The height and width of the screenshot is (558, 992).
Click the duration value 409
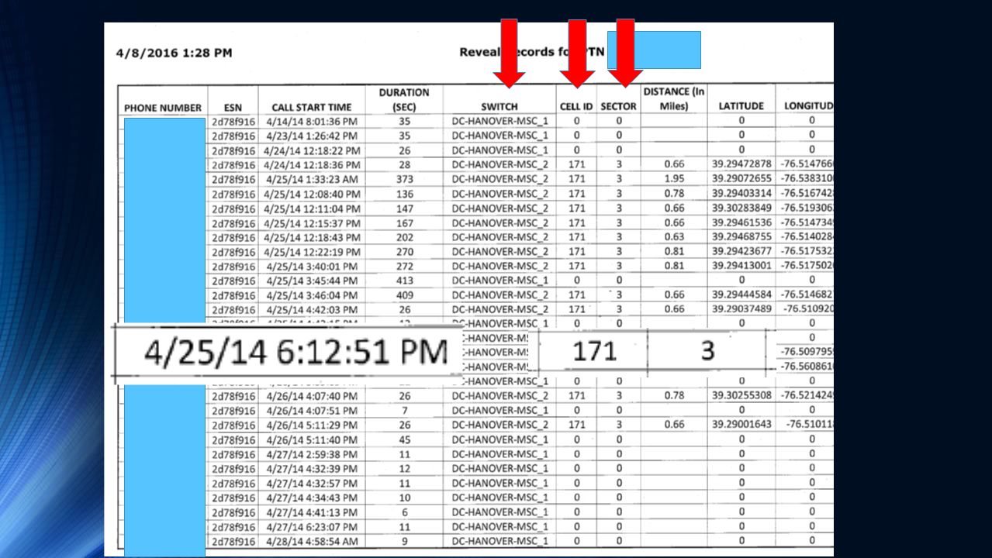pos(404,295)
